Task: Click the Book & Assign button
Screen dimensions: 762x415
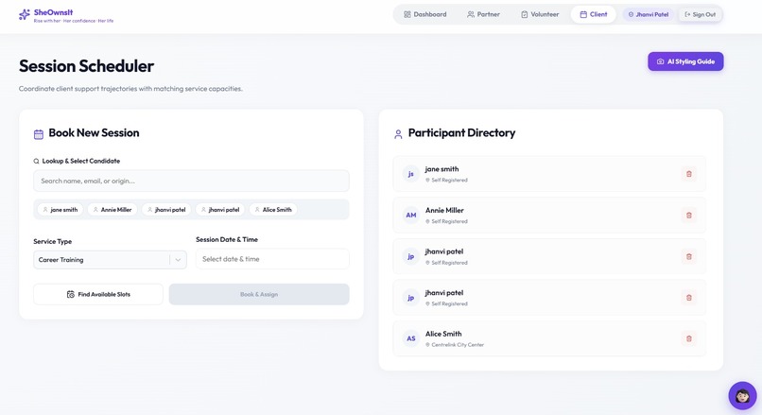Action: (259, 295)
